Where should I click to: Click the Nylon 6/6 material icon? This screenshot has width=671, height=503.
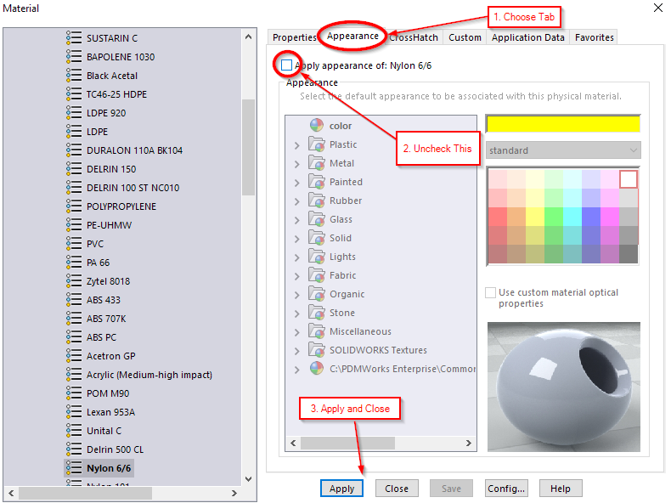pos(74,468)
